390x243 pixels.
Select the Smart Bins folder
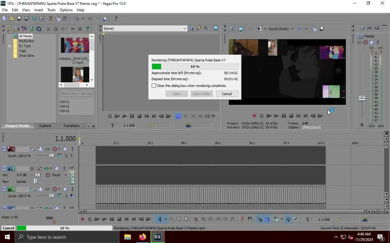(27, 56)
